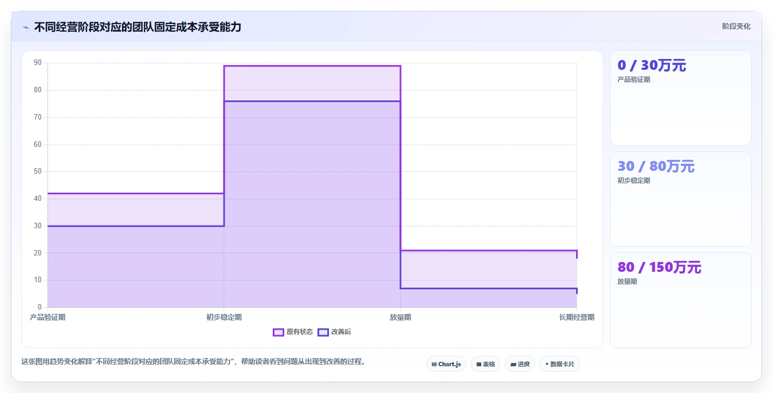Click the star icon in 数据卡片 tag

[x=547, y=364]
